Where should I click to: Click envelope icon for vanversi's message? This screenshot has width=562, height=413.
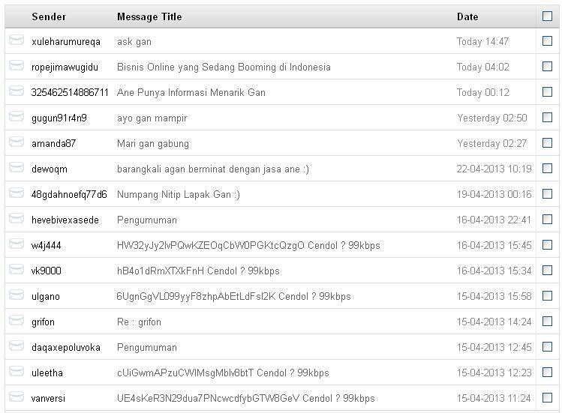(x=16, y=397)
